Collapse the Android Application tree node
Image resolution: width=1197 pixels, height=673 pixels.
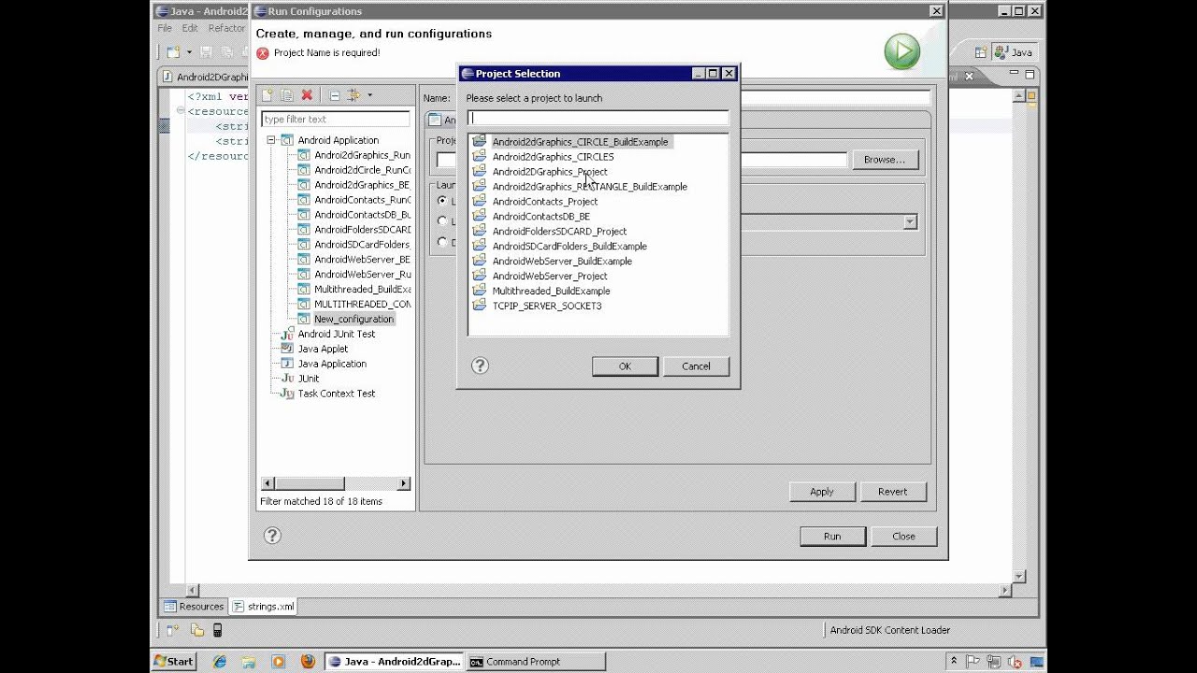point(271,140)
